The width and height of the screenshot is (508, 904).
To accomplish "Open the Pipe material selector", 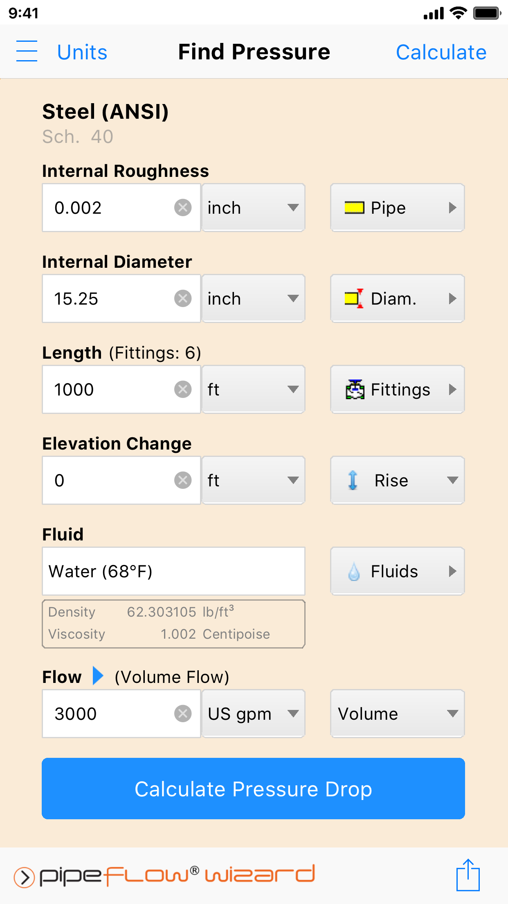I will click(x=397, y=208).
